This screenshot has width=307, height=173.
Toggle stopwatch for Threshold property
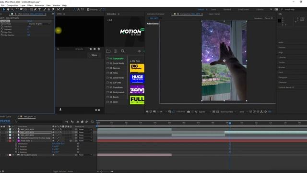point(2,27)
